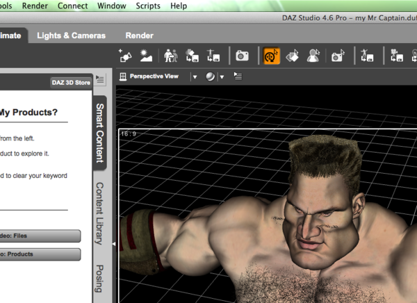Click the DAZ 3D Store button
417x303 pixels.
tap(71, 83)
